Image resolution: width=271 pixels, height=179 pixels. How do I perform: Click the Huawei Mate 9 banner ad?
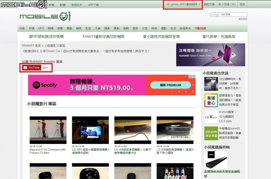pos(210,55)
